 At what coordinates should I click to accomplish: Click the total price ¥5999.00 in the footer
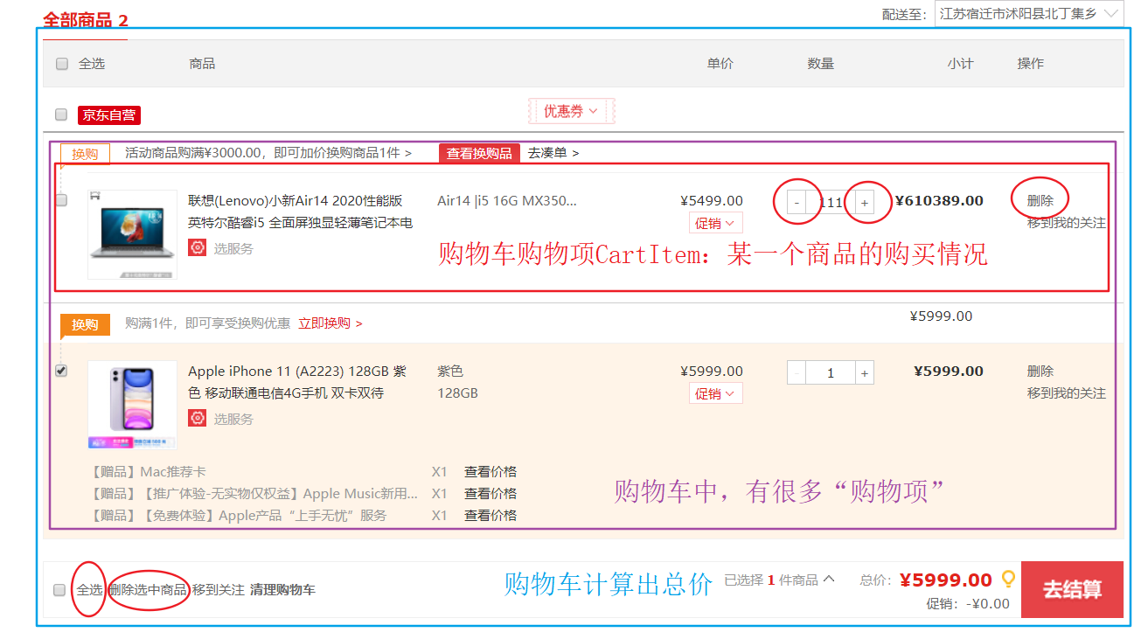pos(946,580)
